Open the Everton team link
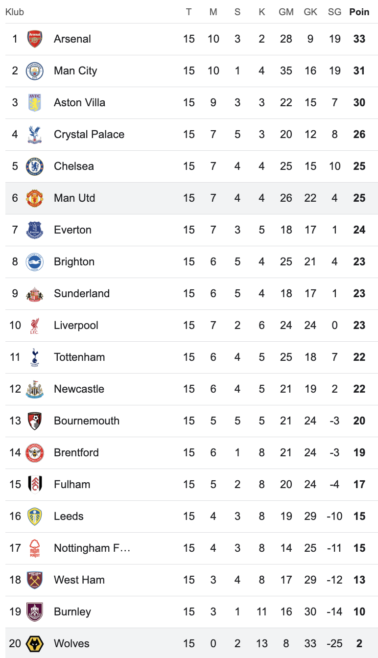 point(72,230)
